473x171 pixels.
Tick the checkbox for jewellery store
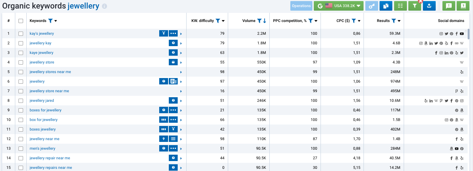(21, 62)
